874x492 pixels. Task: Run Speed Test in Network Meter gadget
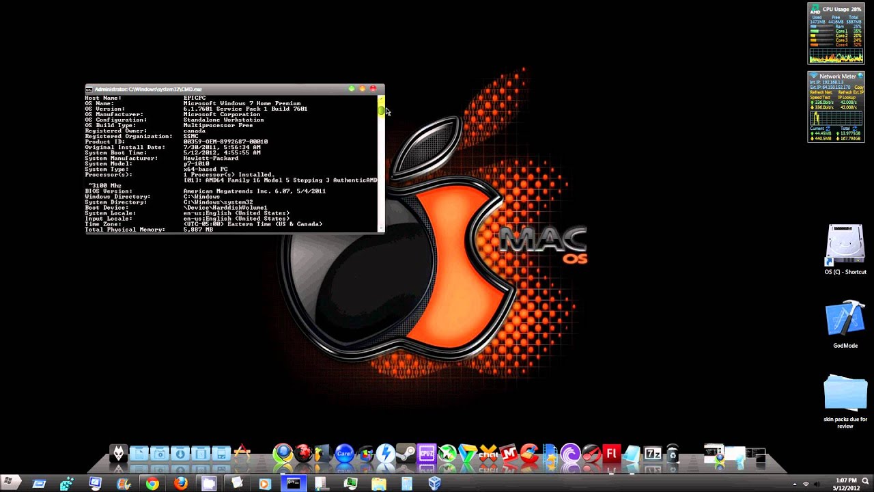[x=820, y=97]
